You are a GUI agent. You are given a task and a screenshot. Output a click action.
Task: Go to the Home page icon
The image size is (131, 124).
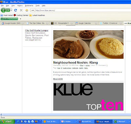coord(27,10)
